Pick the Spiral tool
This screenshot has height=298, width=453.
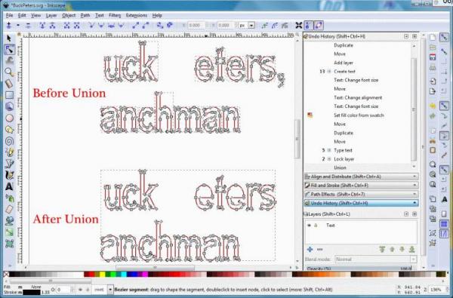(9, 141)
